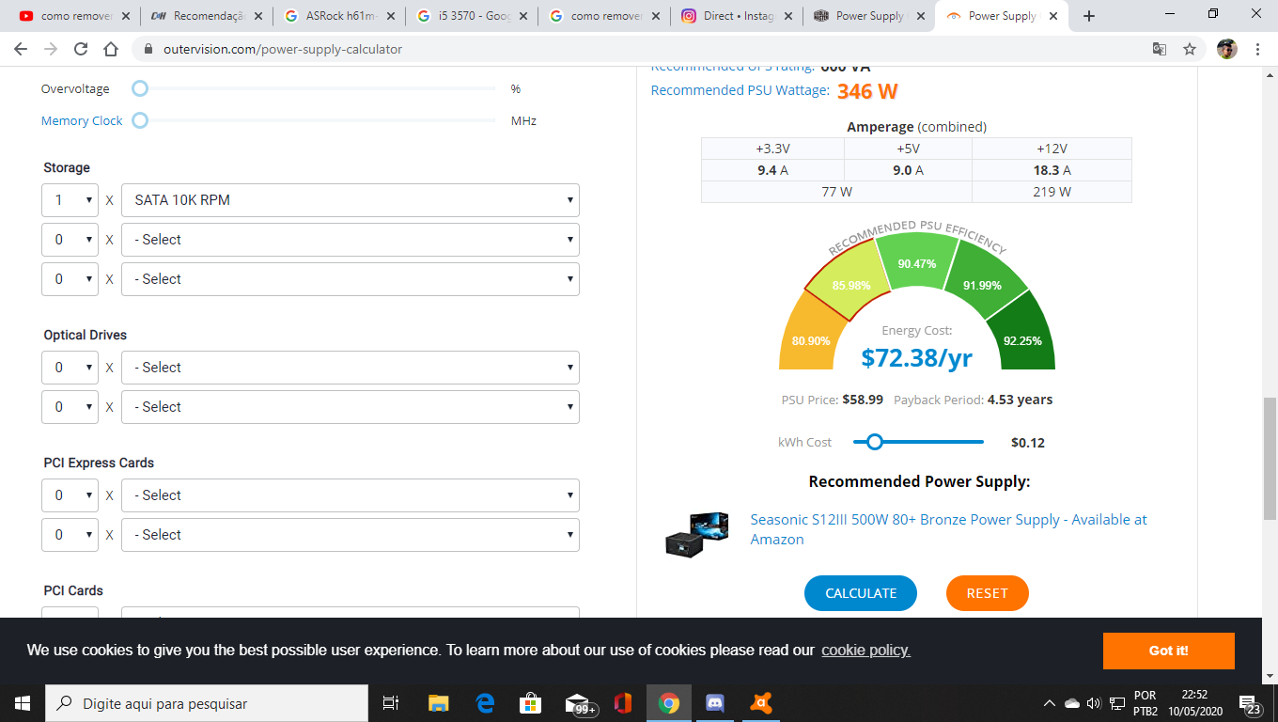The height and width of the screenshot is (722, 1278).
Task: Open File Explorer from the taskbar
Action: 438,703
